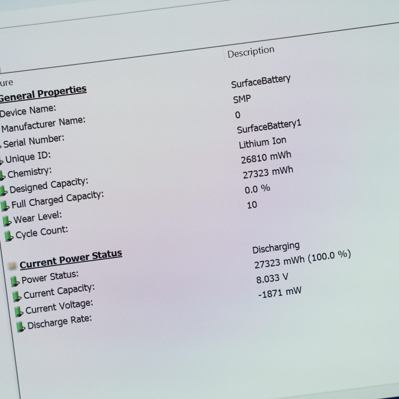Click the serial number value 0
399x399 pixels.
click(x=238, y=115)
